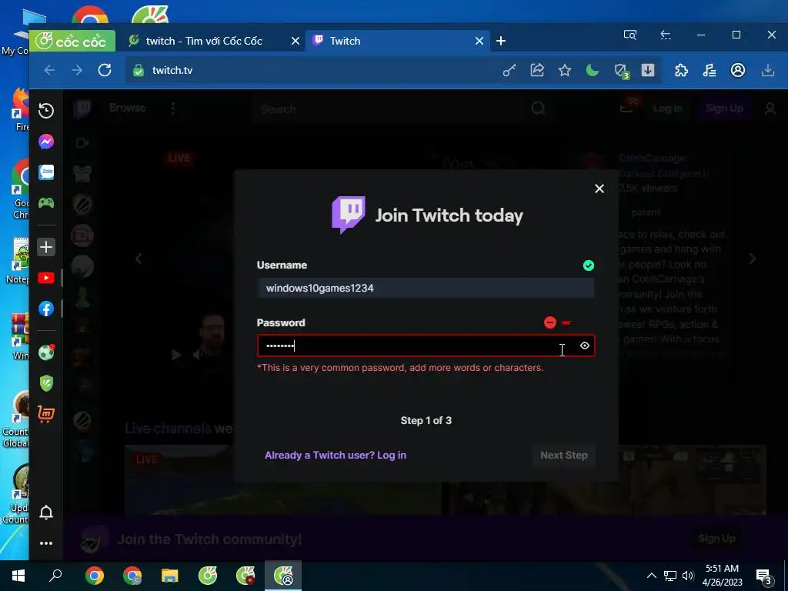
Task: Open the Windows notification center
Action: [763, 576]
